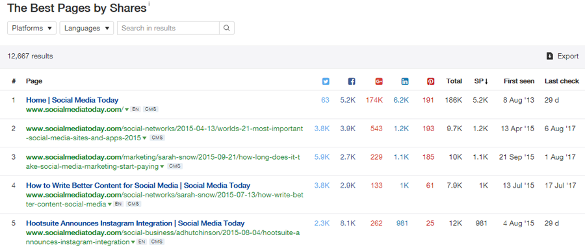Sort by Last check column header
The height and width of the screenshot is (250, 585).
click(x=562, y=81)
